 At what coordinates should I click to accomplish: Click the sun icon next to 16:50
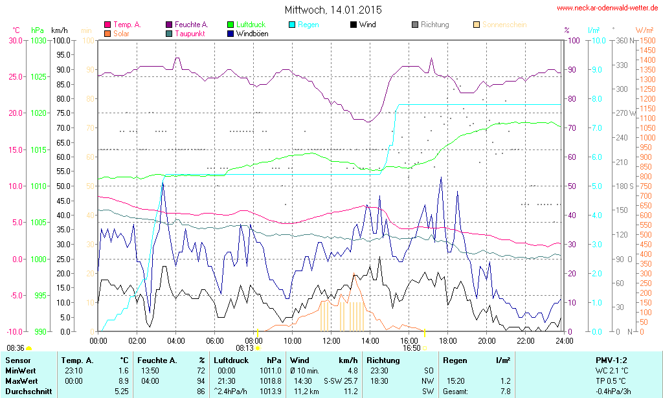425,348
